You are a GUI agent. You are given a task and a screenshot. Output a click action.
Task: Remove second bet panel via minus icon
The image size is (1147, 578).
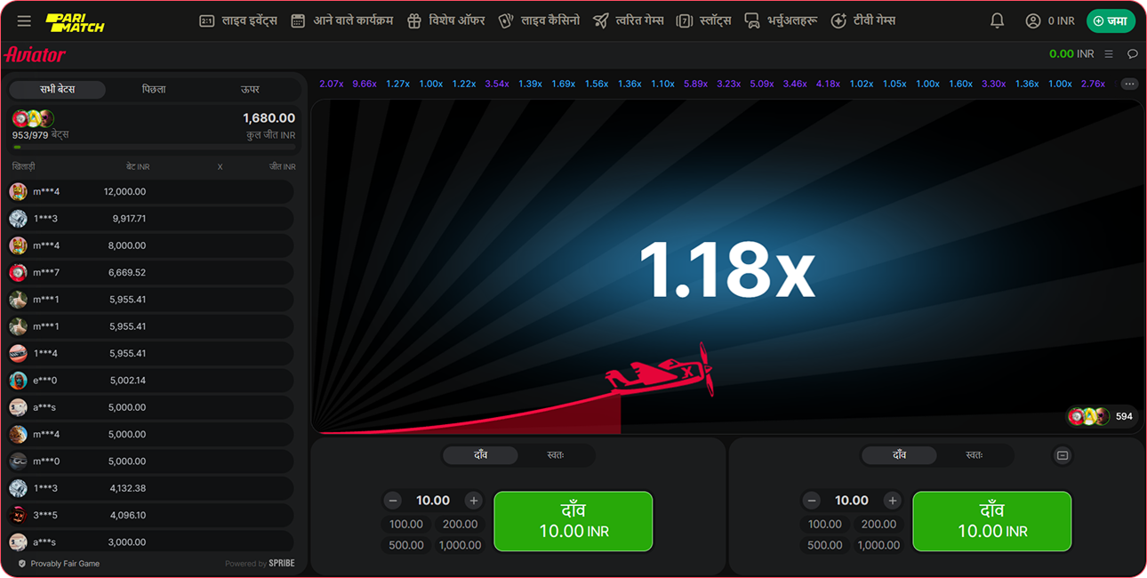pyautogui.click(x=1062, y=455)
